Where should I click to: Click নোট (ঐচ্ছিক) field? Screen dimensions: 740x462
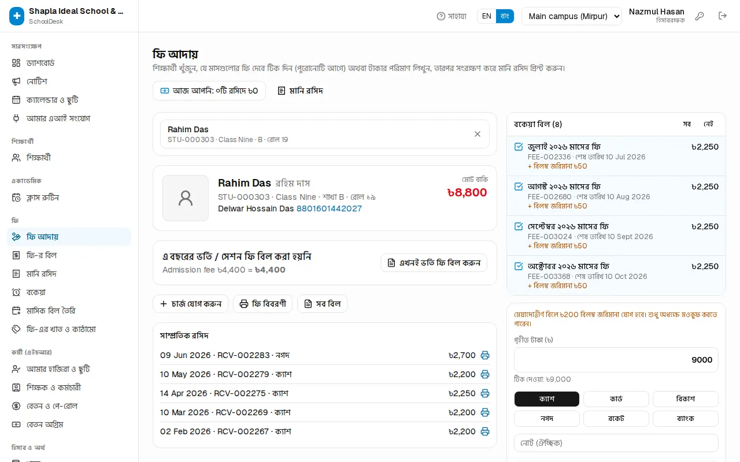[616, 443]
